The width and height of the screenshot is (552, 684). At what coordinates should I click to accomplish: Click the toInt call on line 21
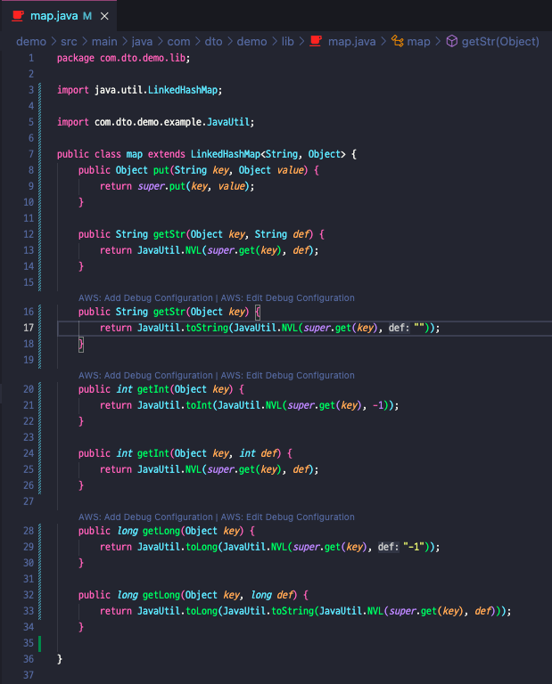199,405
